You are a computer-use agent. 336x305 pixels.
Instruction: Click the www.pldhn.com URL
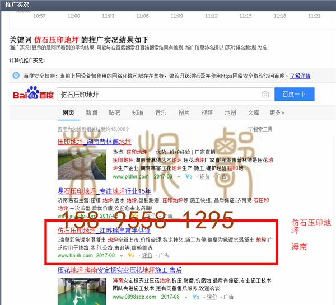(x=130, y=177)
